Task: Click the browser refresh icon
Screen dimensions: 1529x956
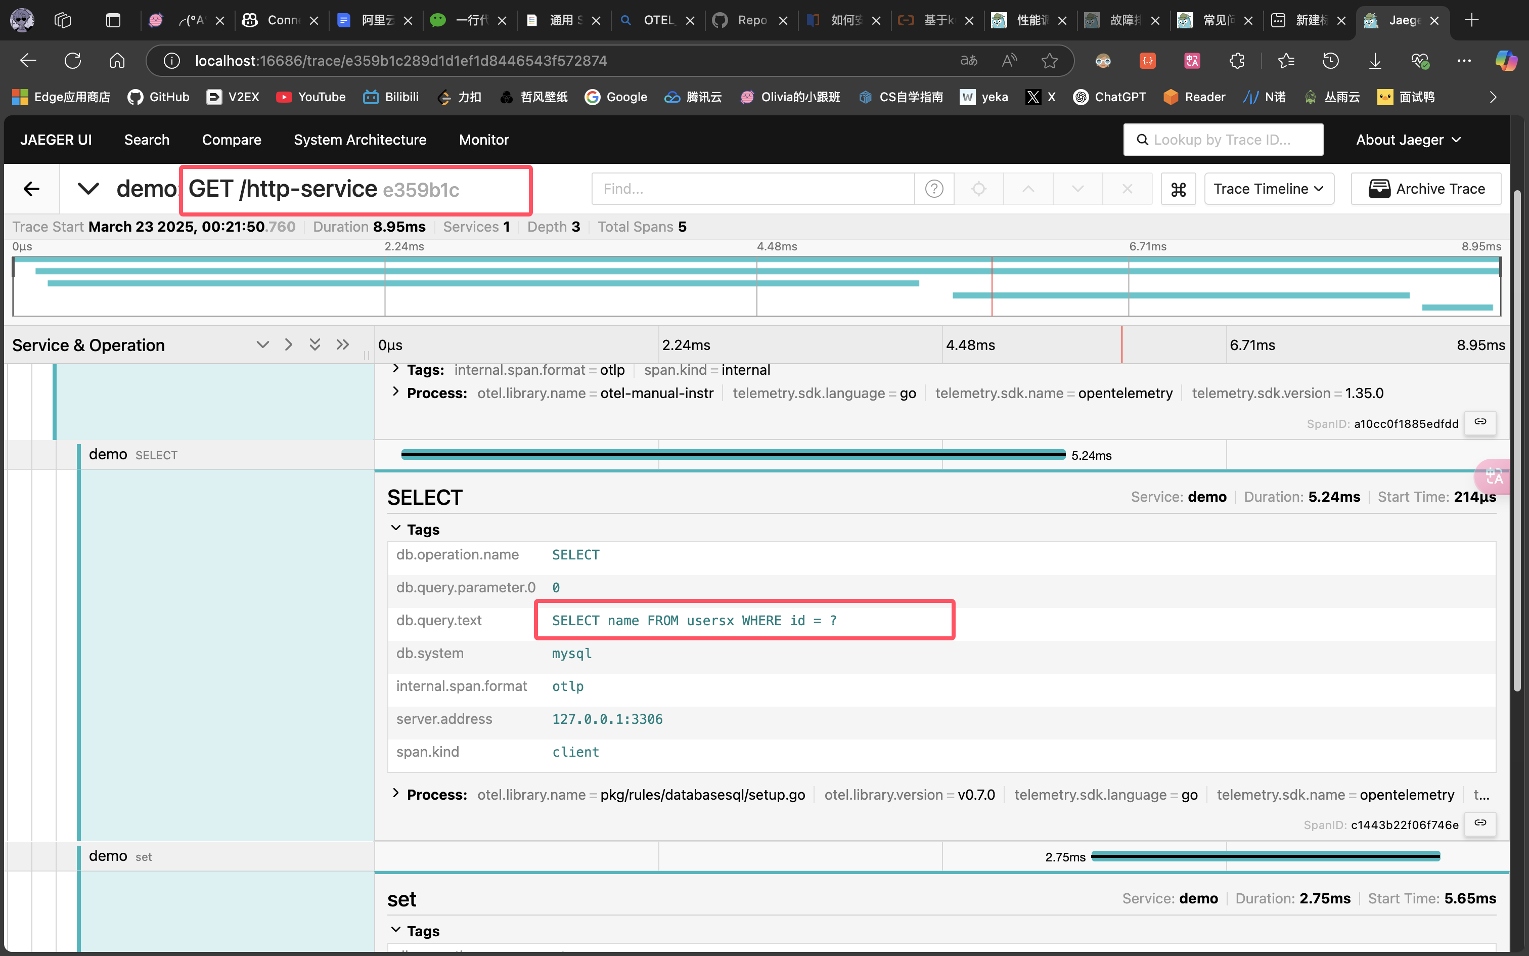Action: pos(73,61)
